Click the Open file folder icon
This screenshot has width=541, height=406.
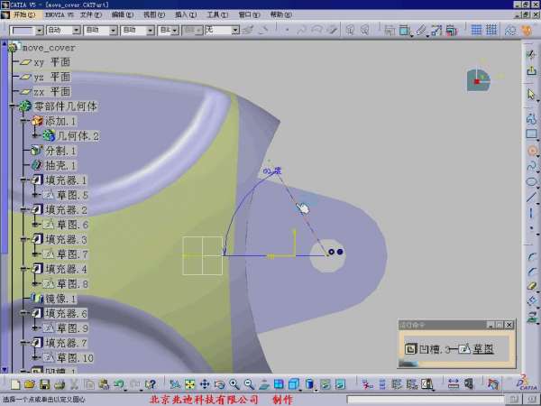click(30, 384)
